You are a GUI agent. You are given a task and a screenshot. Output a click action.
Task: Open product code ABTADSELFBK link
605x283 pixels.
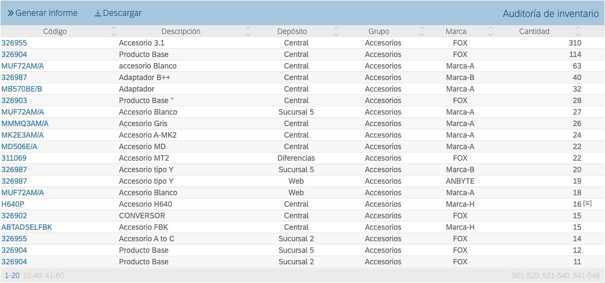click(x=27, y=227)
